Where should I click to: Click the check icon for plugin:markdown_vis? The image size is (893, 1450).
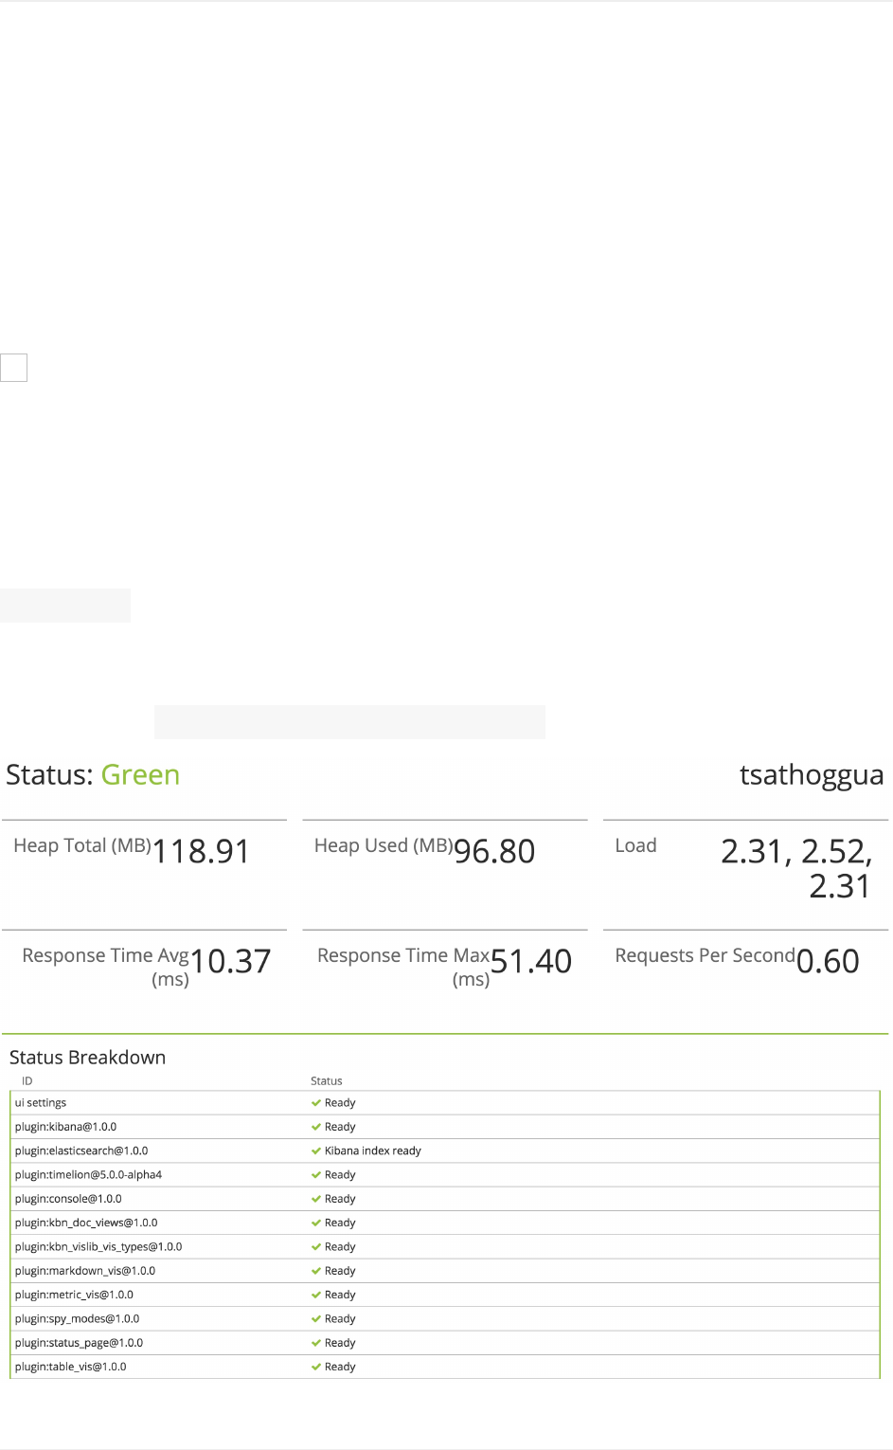point(316,1271)
